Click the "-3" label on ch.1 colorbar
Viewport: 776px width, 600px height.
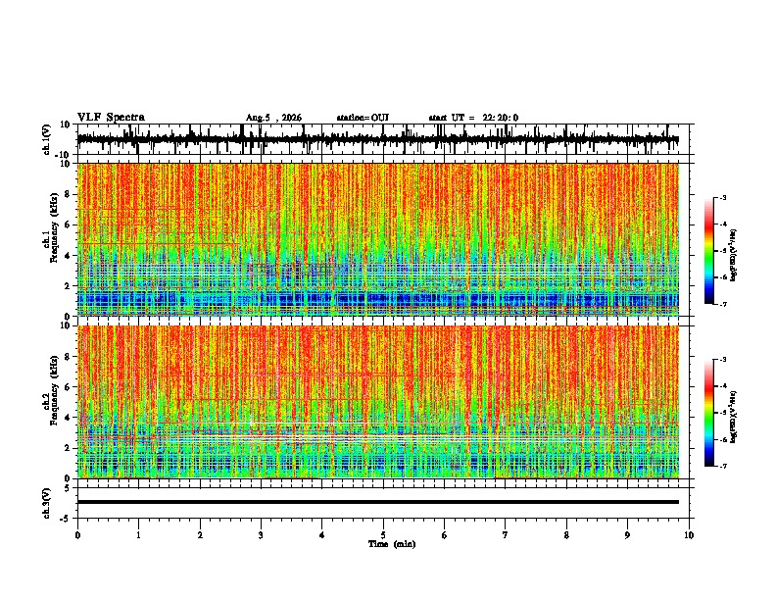point(723,197)
